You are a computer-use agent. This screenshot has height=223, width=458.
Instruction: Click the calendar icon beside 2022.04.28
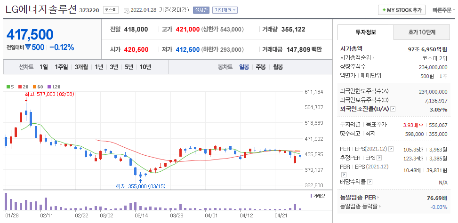pos(127,10)
